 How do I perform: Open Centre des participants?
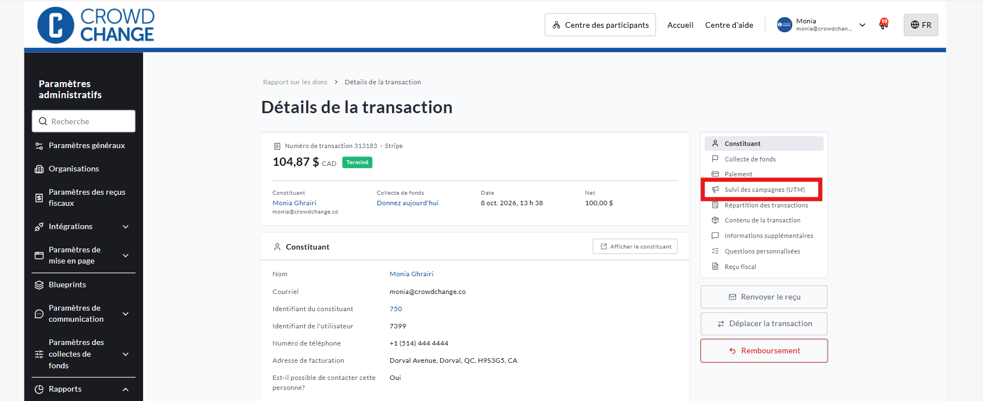click(600, 25)
